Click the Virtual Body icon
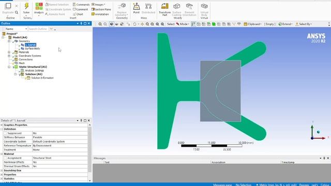The height and width of the screenshot is (186, 331). tap(204, 6)
